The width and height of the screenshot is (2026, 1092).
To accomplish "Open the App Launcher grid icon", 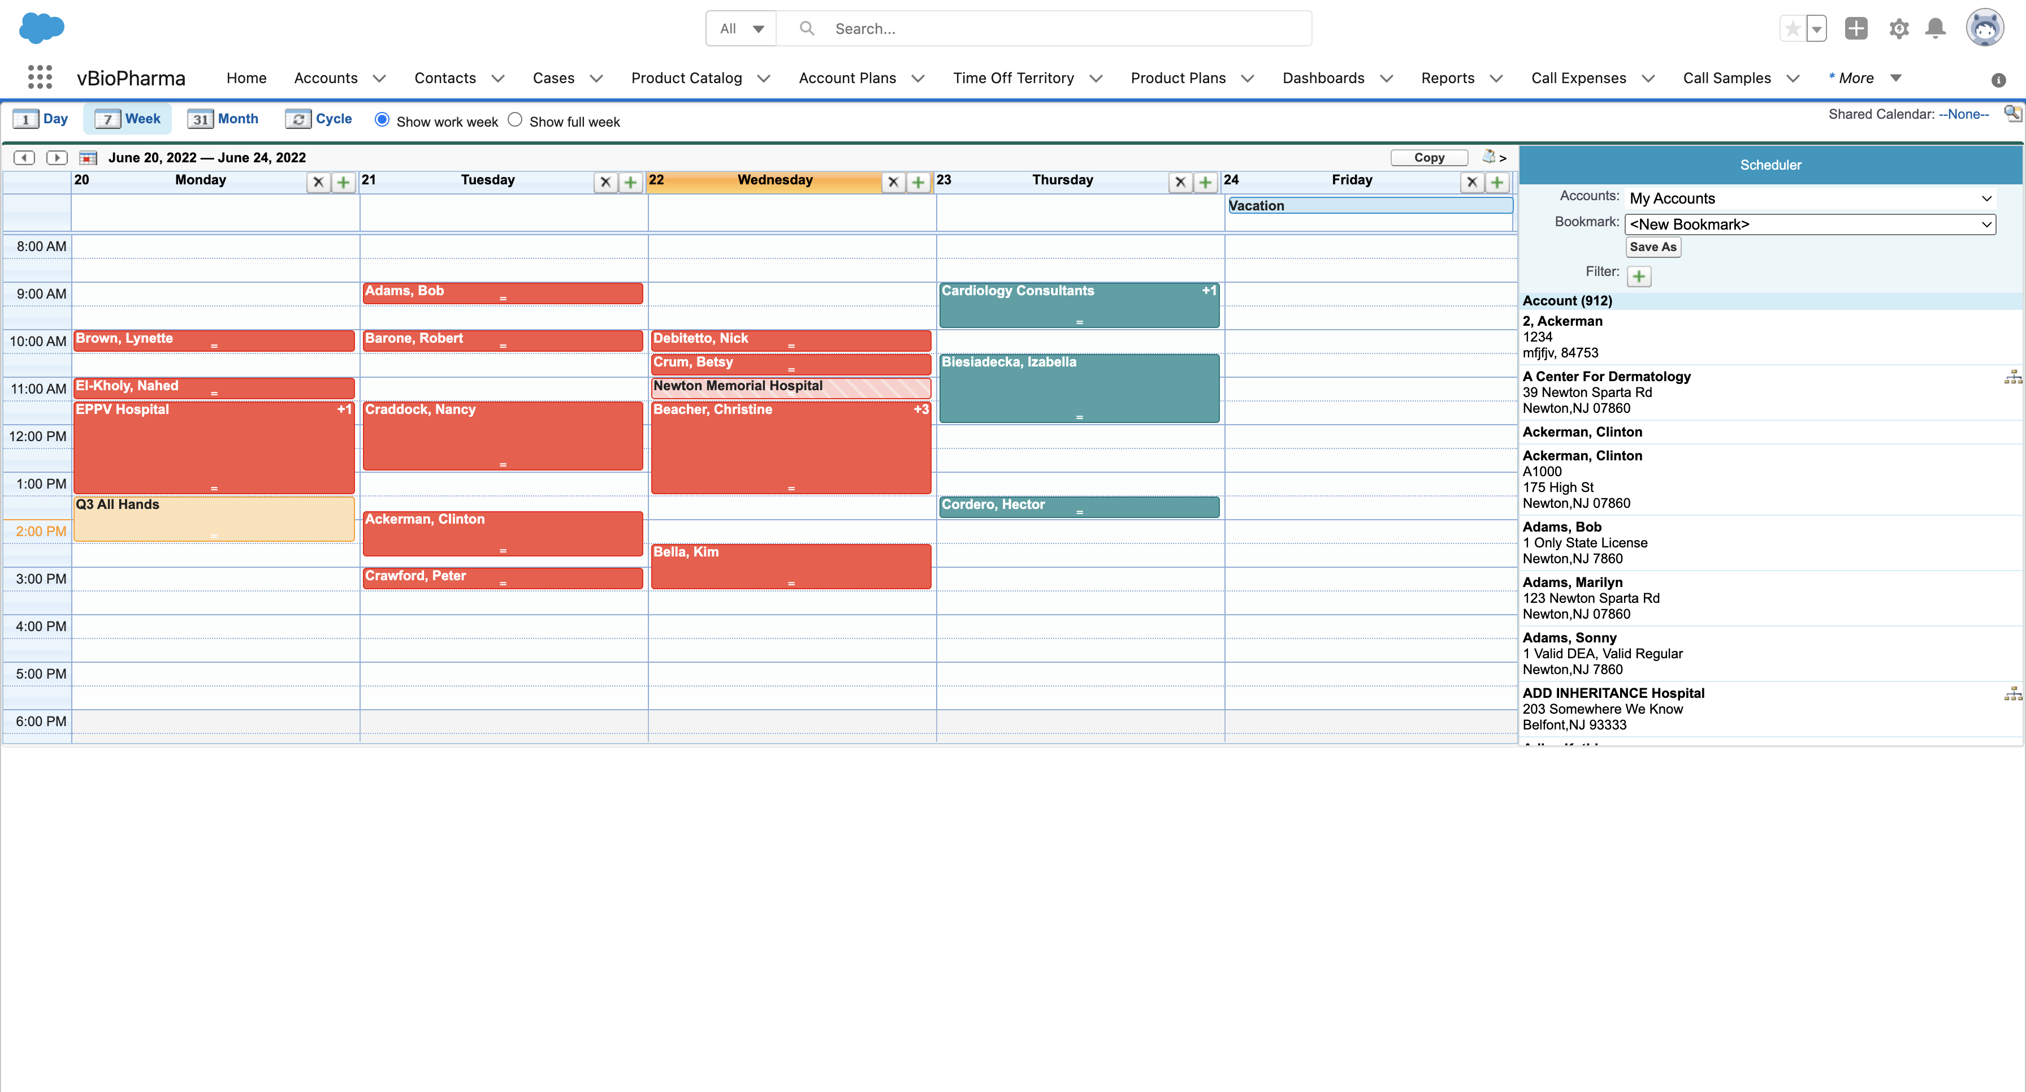I will point(40,77).
